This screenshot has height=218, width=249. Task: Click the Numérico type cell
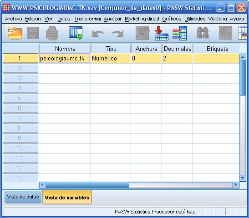coord(111,58)
